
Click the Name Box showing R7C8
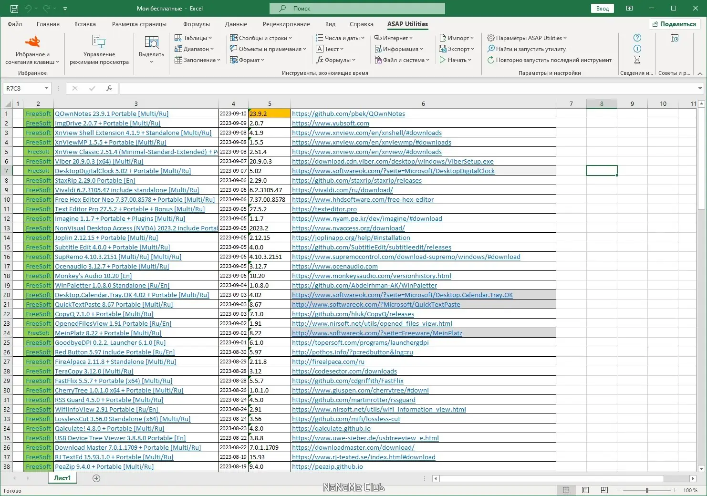click(23, 88)
